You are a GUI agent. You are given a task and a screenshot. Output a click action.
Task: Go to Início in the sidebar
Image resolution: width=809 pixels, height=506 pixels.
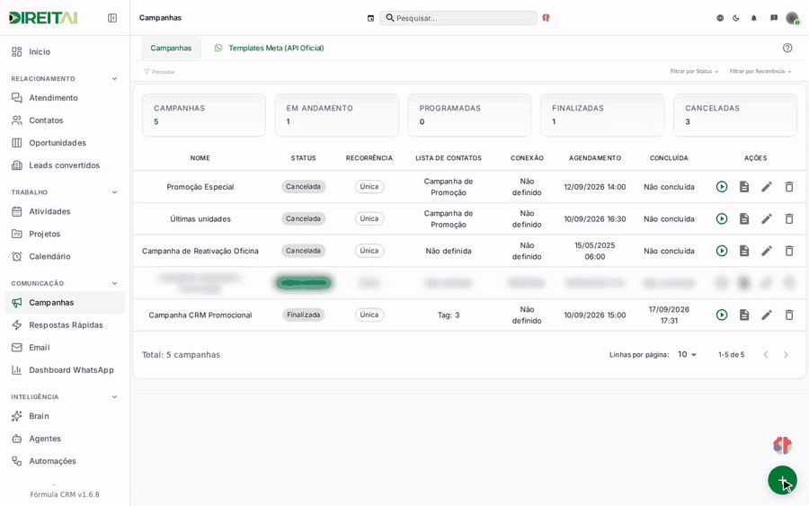[65, 51]
